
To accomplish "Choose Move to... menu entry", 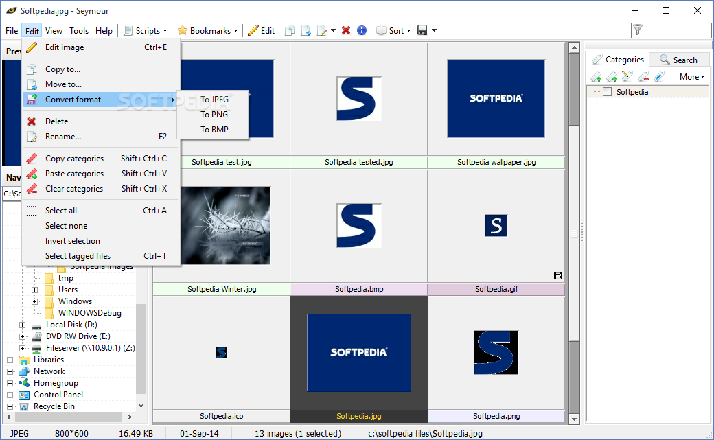I will point(101,84).
